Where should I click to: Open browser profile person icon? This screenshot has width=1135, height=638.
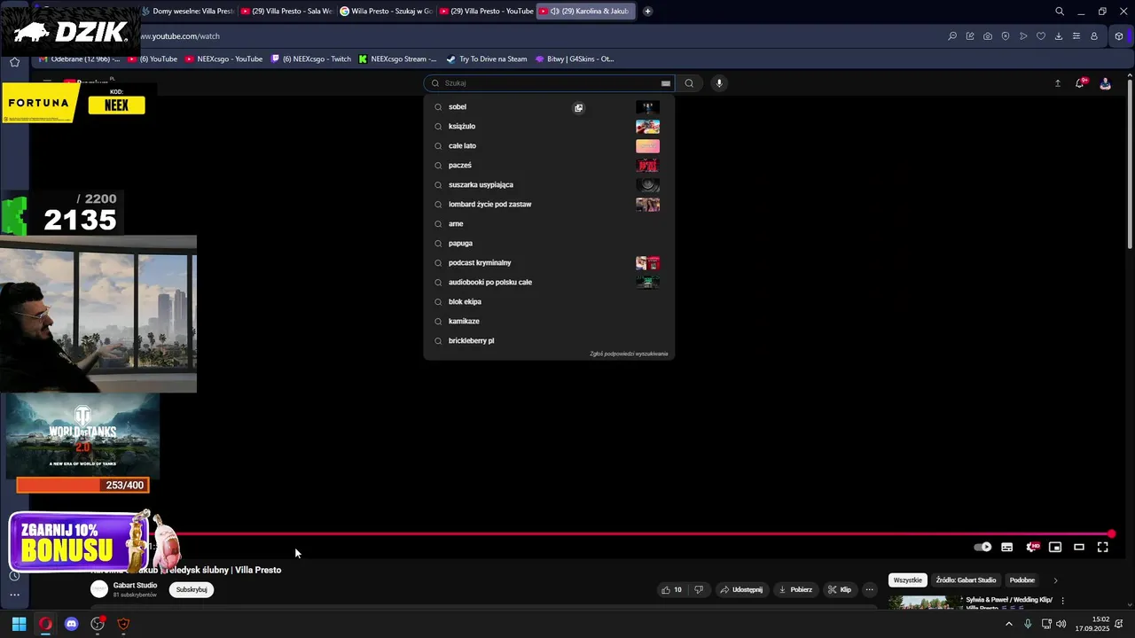click(x=1094, y=36)
